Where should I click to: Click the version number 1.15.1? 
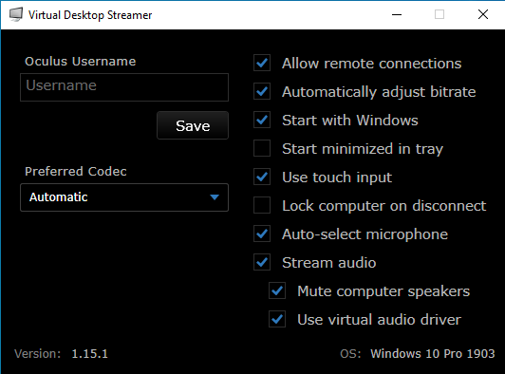click(90, 354)
